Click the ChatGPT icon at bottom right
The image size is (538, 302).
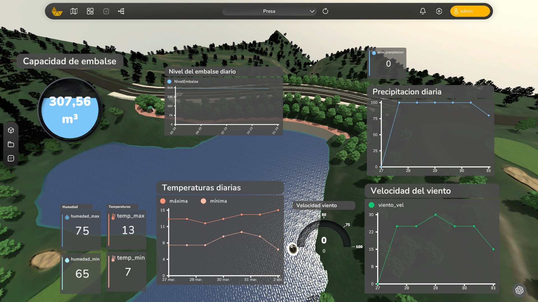(520, 290)
